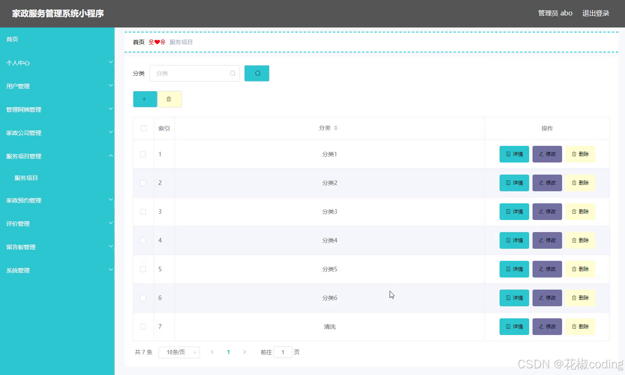625x375 pixels.
Task: Click the sort arrows beside 分类 header
Action: [x=336, y=128]
